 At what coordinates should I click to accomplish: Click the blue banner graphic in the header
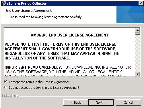pos(130,15)
